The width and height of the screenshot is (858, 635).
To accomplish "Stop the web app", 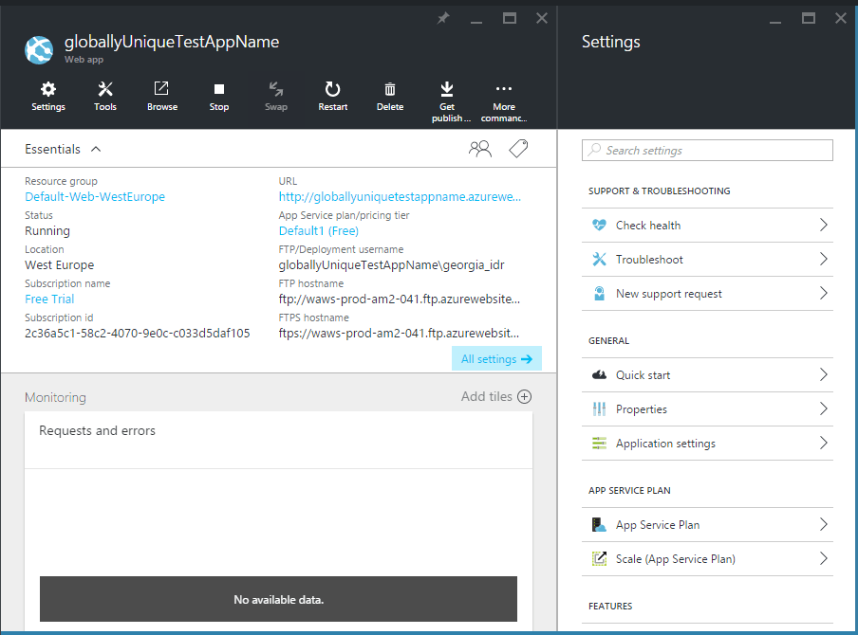I will pyautogui.click(x=219, y=96).
